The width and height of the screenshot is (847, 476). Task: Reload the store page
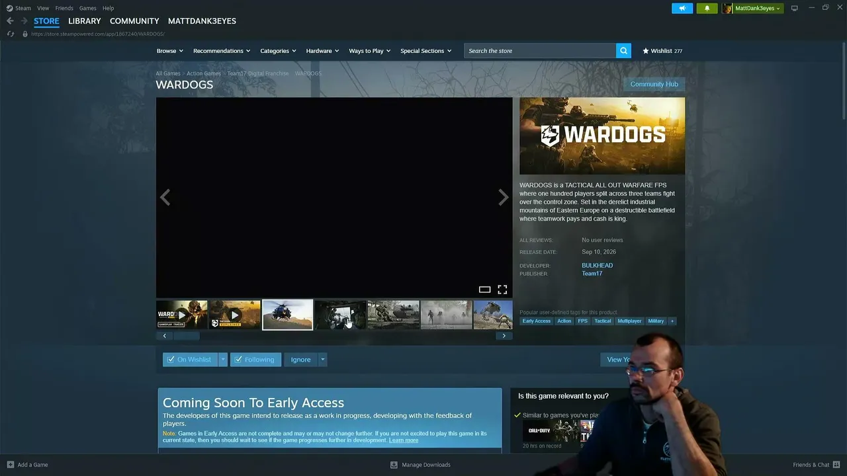pyautogui.click(x=10, y=34)
